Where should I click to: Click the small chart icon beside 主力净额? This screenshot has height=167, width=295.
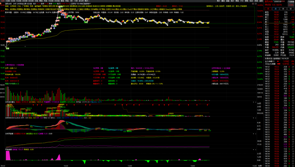[x=274, y=61]
